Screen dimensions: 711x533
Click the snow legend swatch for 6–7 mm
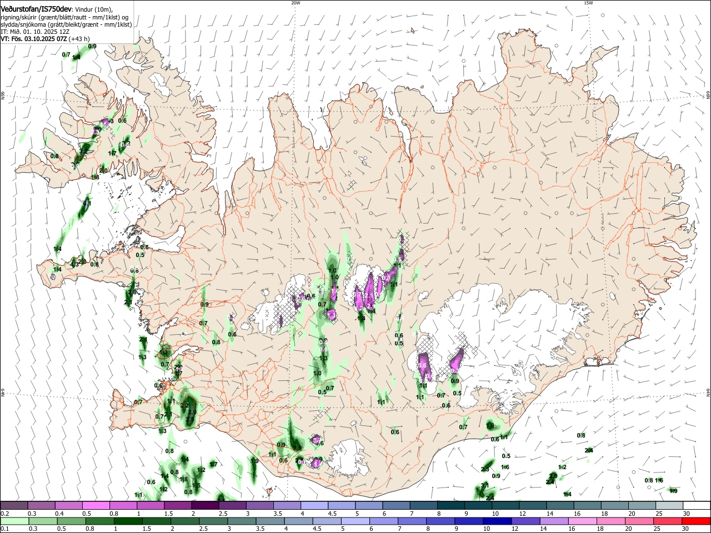(395, 506)
